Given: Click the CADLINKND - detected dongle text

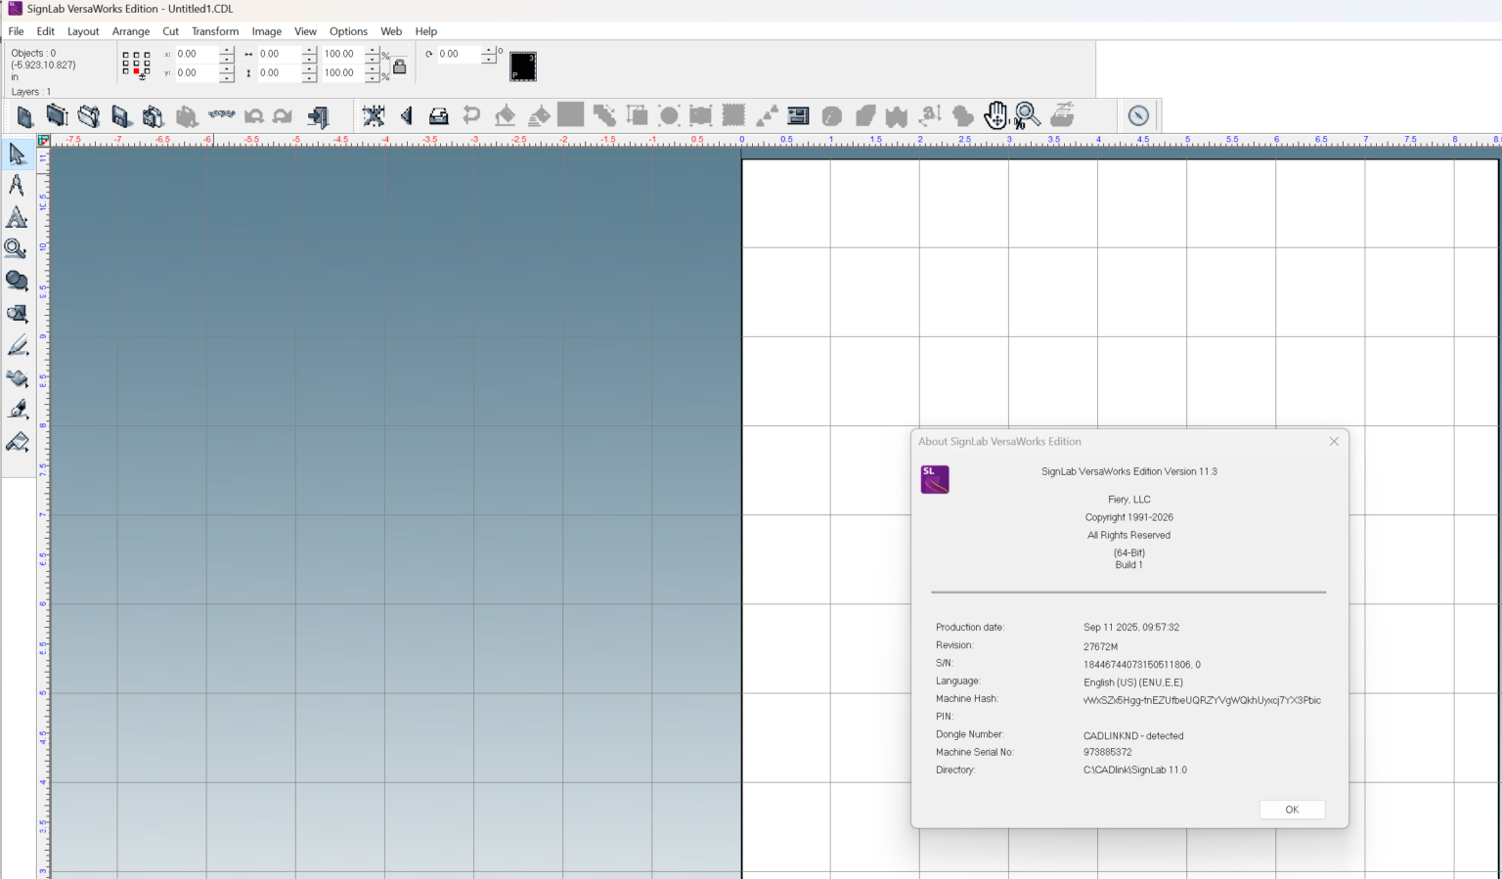Looking at the screenshot, I should click(x=1133, y=735).
